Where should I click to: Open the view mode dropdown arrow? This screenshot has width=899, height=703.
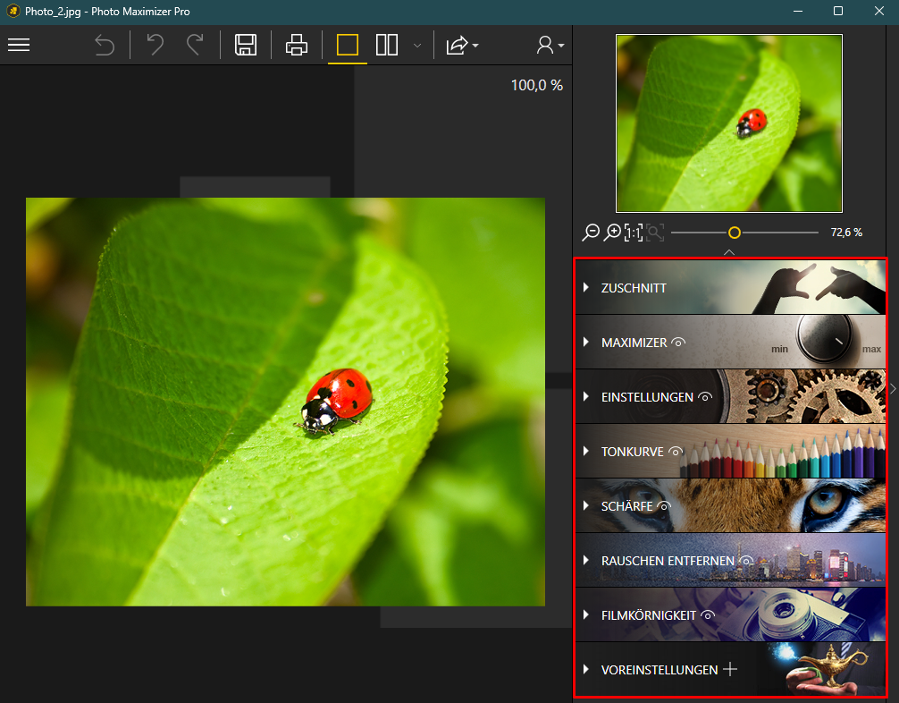click(x=417, y=46)
